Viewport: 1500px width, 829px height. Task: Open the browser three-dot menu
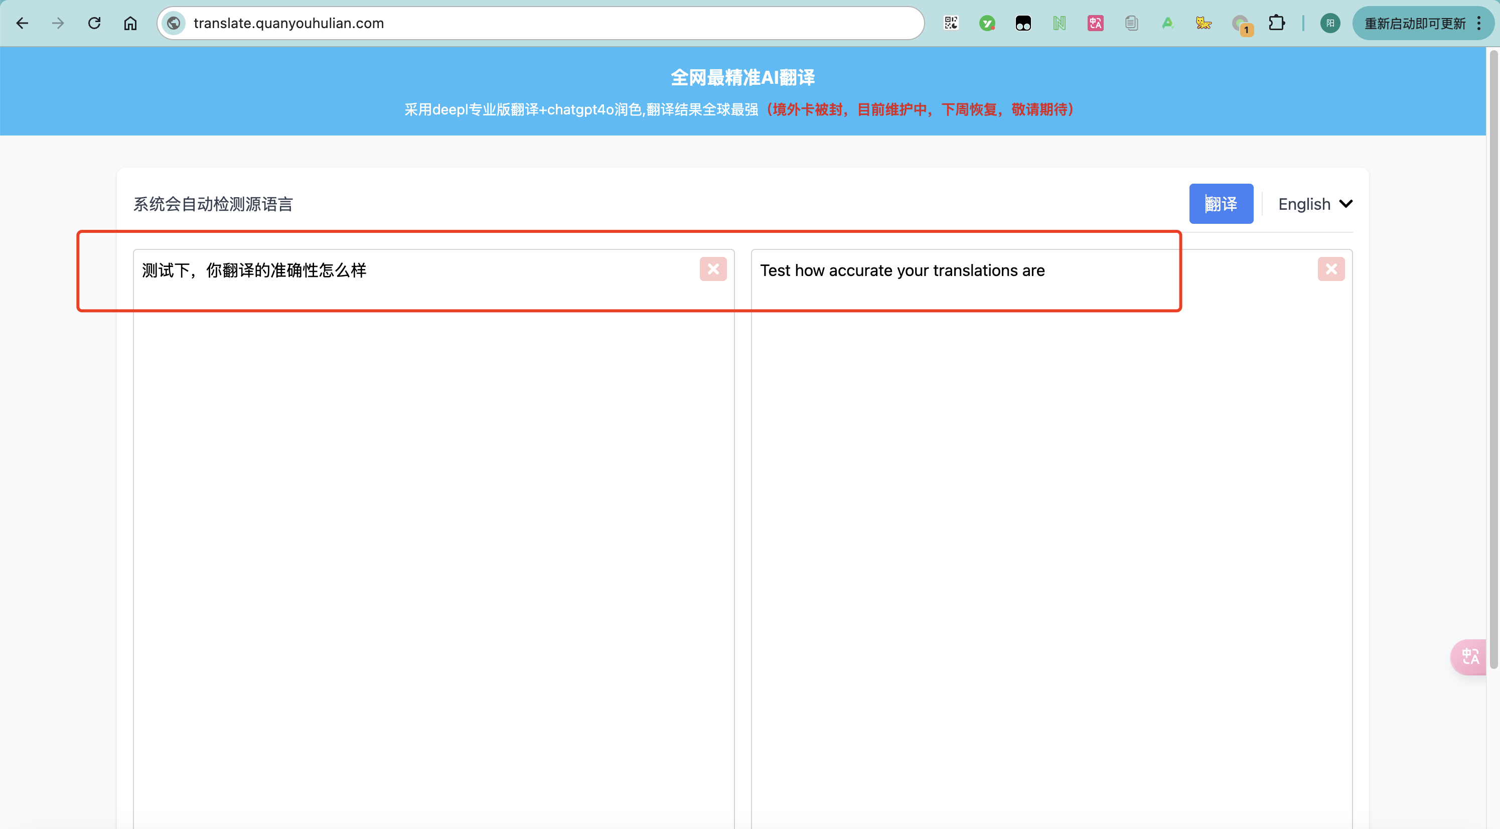coord(1479,23)
